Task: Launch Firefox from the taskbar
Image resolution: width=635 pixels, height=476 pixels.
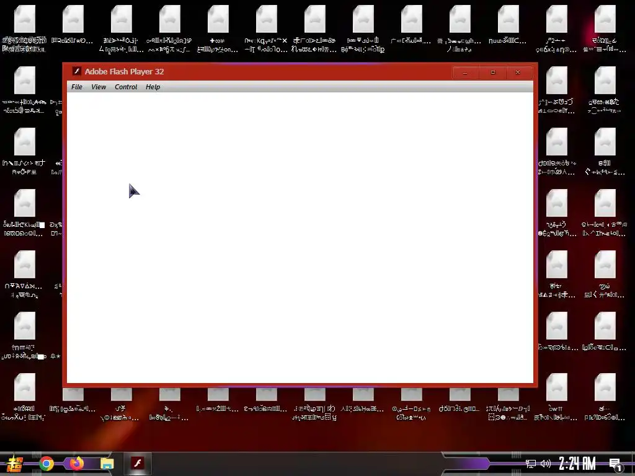Action: coord(76,463)
